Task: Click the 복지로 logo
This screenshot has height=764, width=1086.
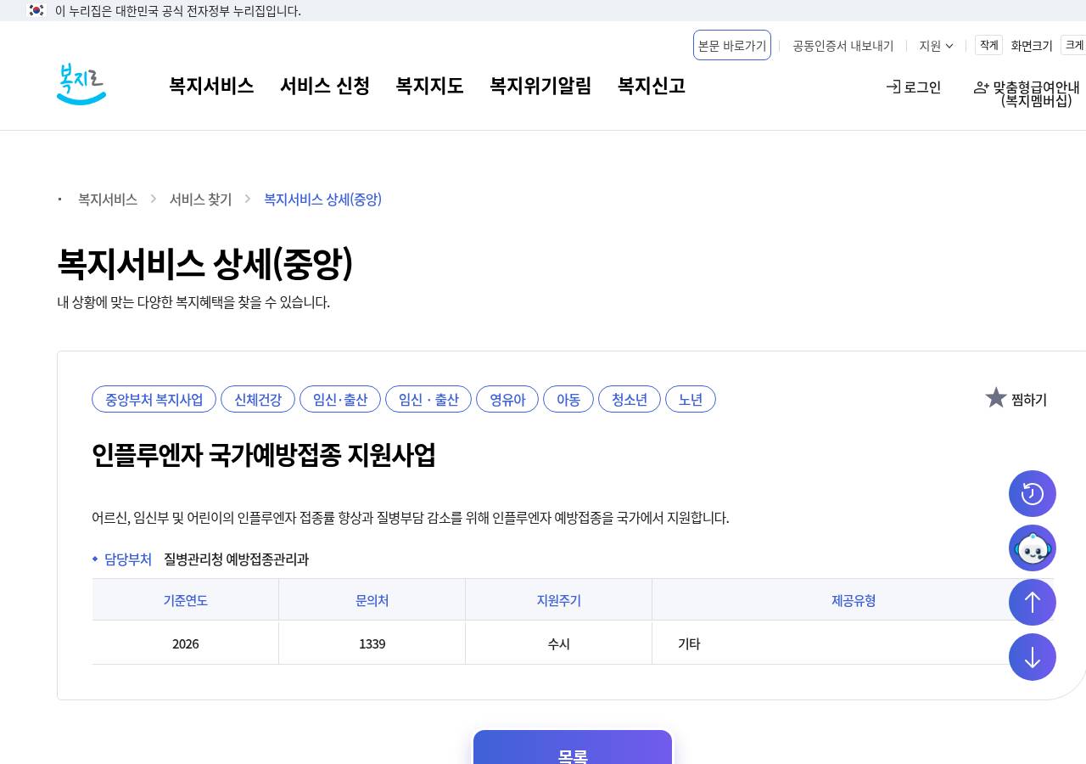Action: [x=81, y=84]
